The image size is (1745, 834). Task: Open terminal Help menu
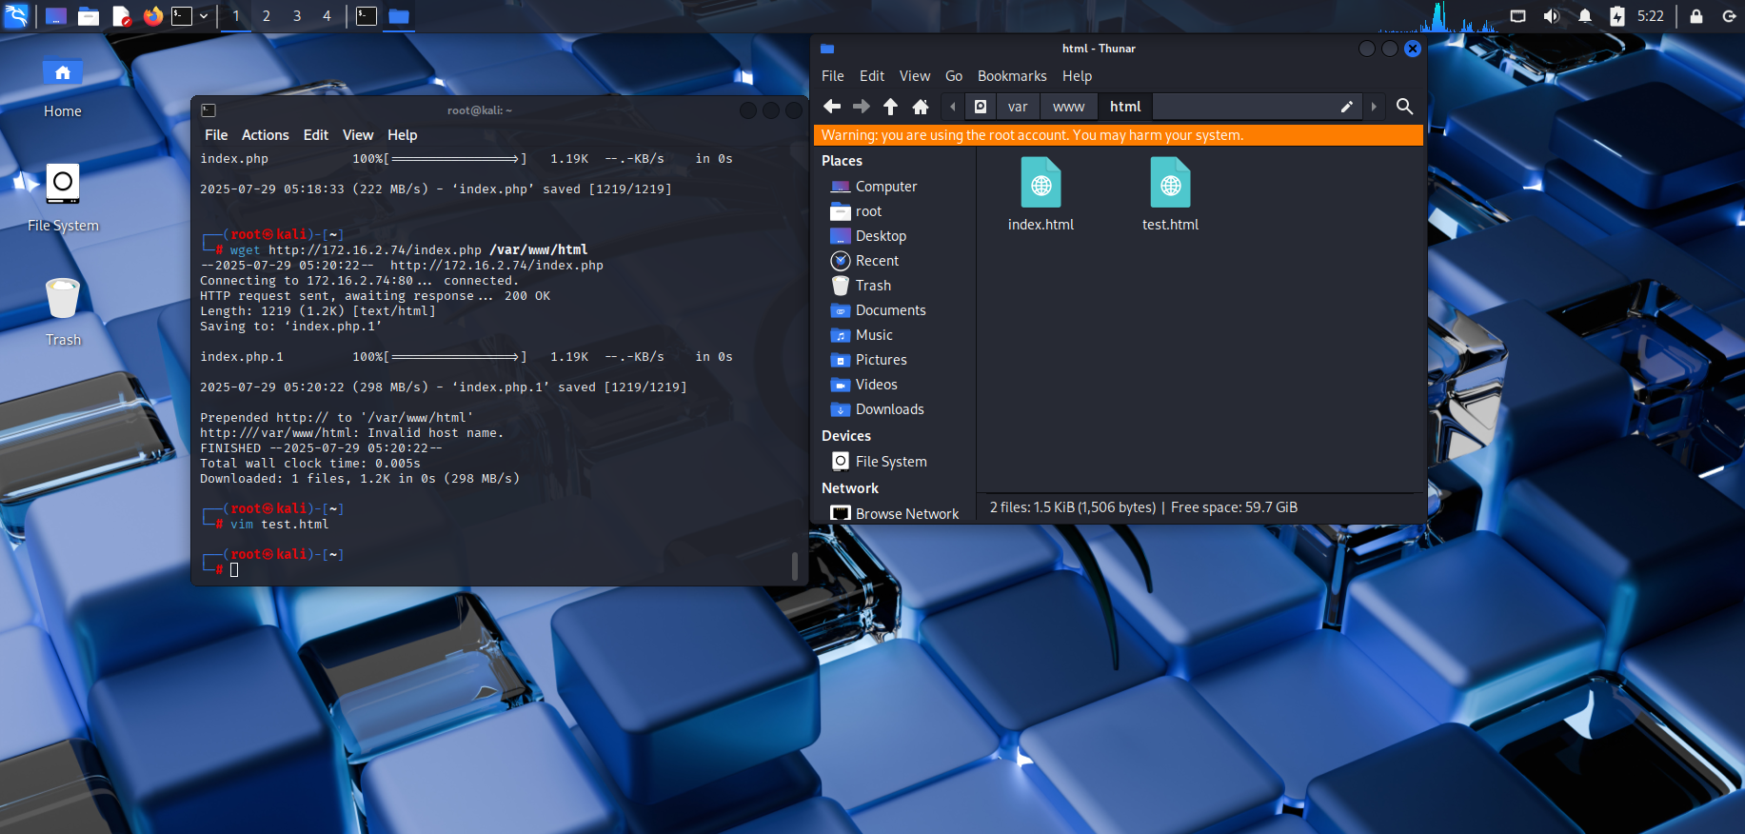[402, 135]
